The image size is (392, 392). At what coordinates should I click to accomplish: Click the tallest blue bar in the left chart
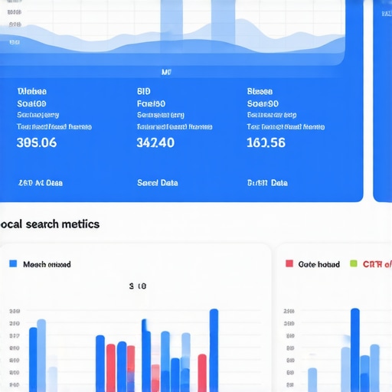[214, 350]
